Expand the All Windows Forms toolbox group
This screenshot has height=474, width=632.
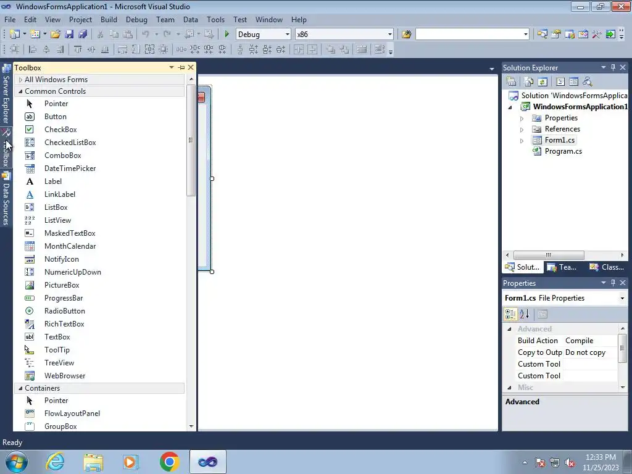[x=20, y=80]
